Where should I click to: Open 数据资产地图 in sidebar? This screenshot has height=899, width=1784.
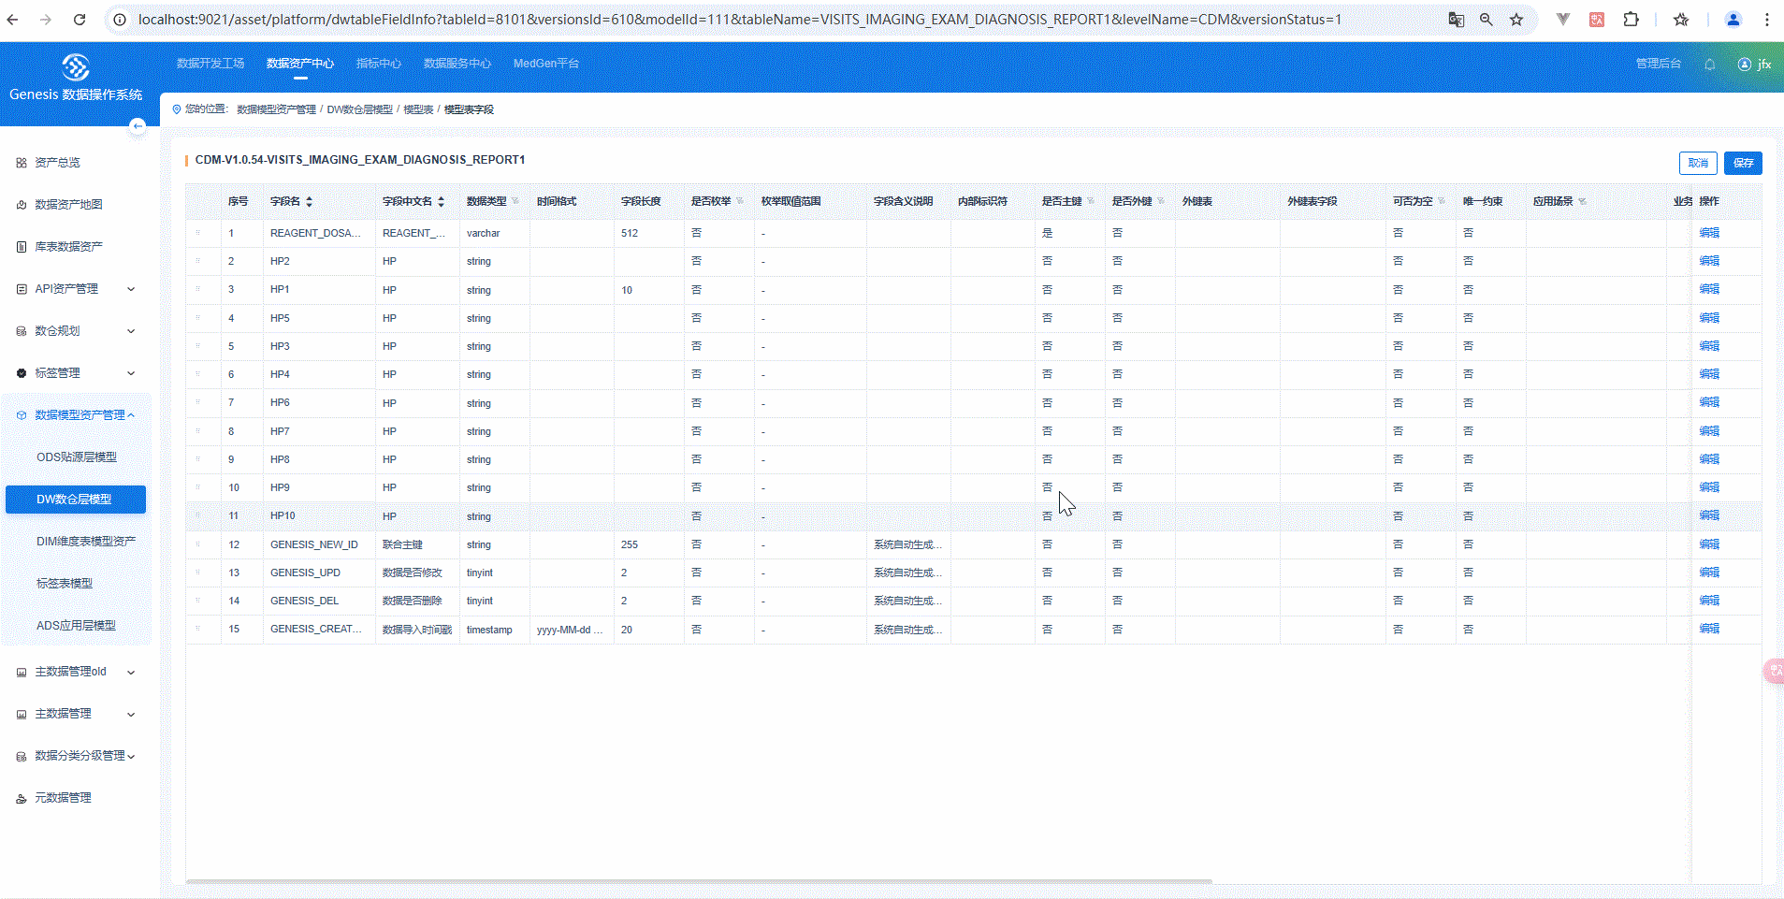point(68,205)
